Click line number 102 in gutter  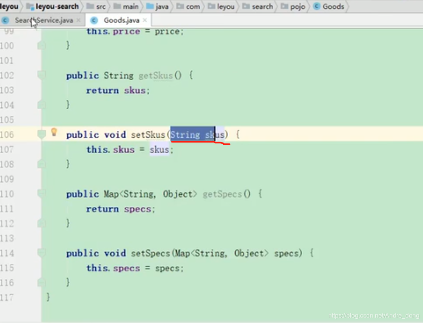(x=7, y=75)
